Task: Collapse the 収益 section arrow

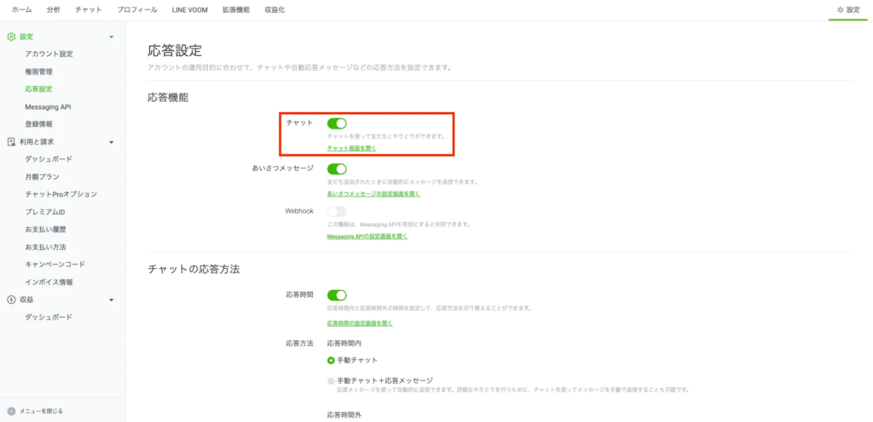Action: tap(111, 299)
